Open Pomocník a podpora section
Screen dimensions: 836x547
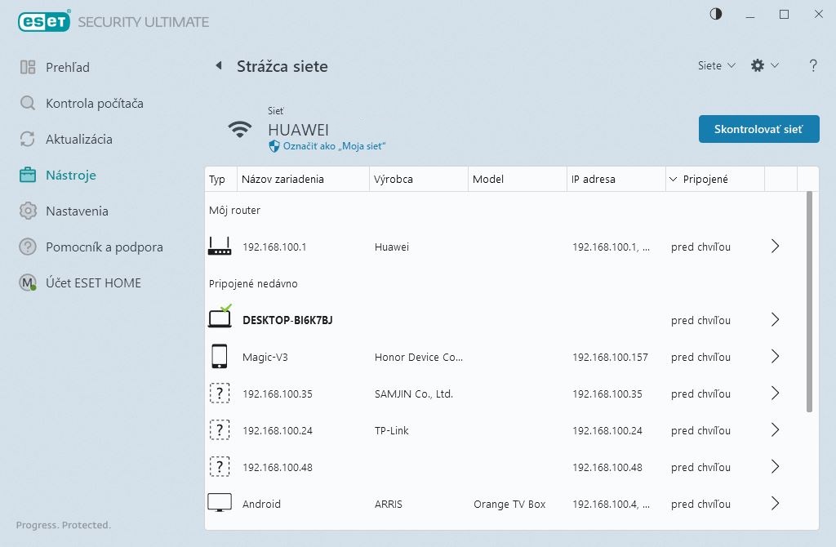click(104, 247)
